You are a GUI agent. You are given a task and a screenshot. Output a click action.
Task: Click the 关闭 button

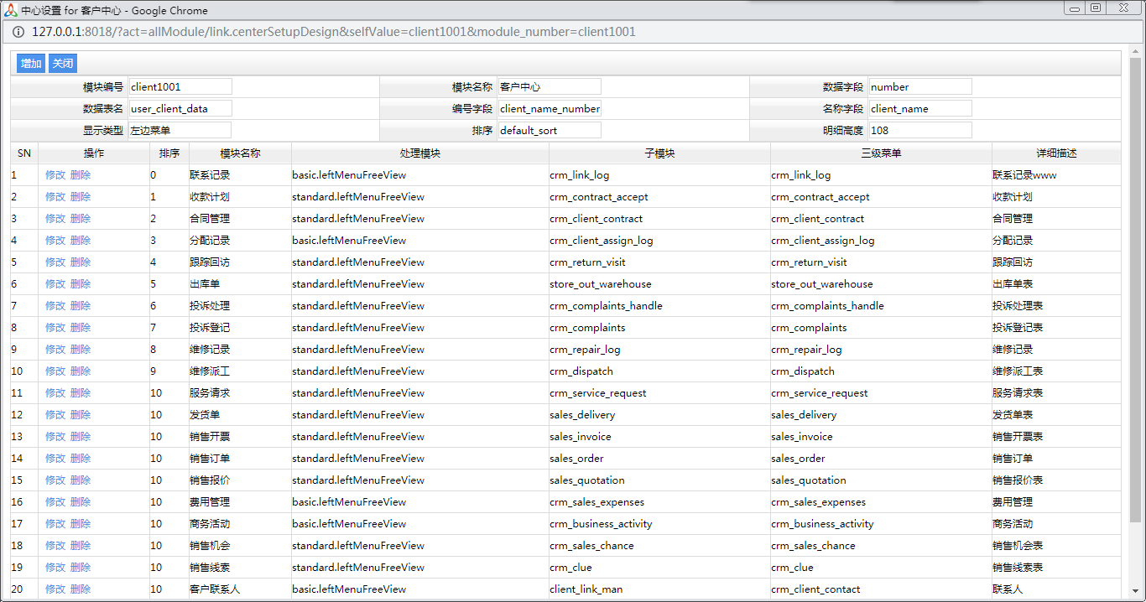click(63, 64)
